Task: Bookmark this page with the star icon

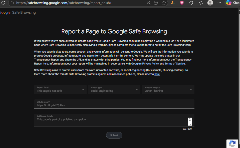Action: [164, 3]
